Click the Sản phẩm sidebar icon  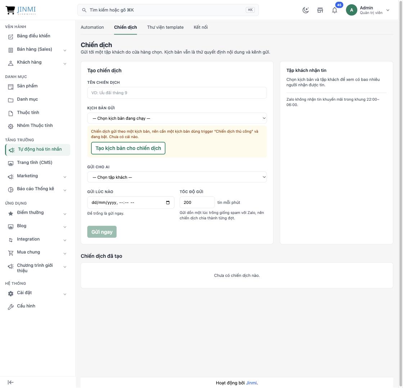pos(10,87)
